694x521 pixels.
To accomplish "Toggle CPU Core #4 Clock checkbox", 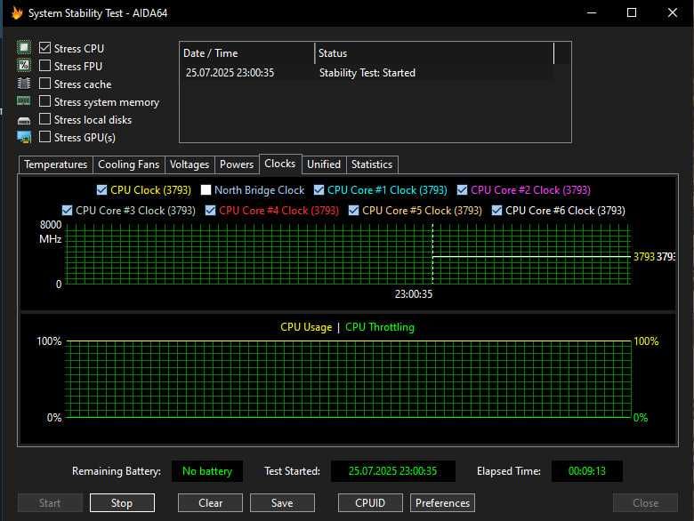I will click(210, 210).
